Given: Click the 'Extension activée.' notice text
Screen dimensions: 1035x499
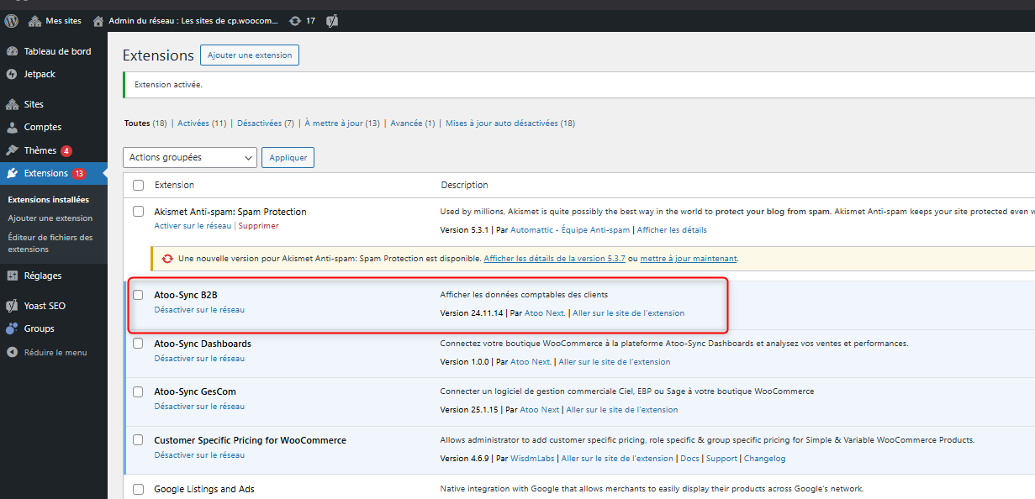Looking at the screenshot, I should pos(168,85).
